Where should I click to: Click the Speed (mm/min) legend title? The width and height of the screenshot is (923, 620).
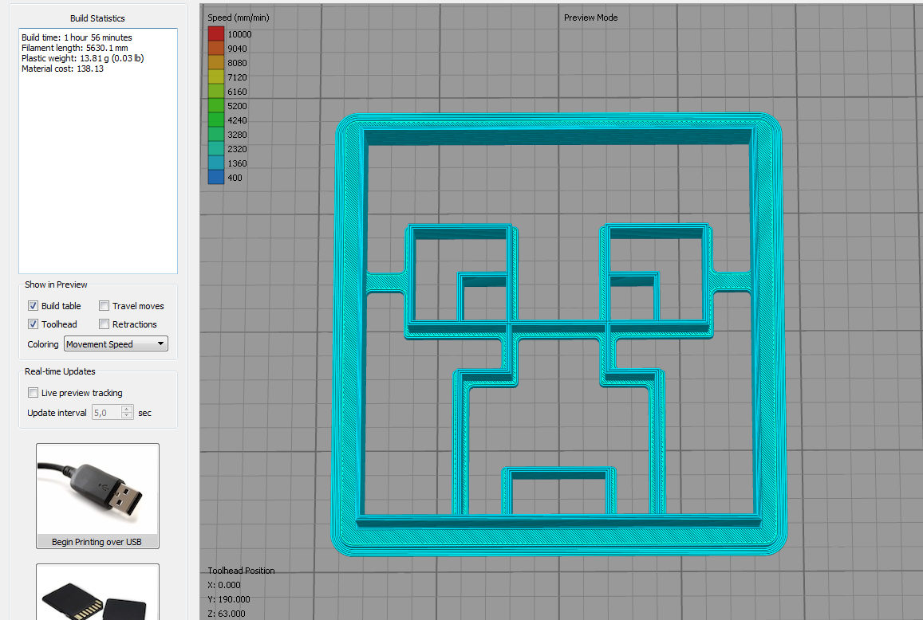[x=239, y=18]
